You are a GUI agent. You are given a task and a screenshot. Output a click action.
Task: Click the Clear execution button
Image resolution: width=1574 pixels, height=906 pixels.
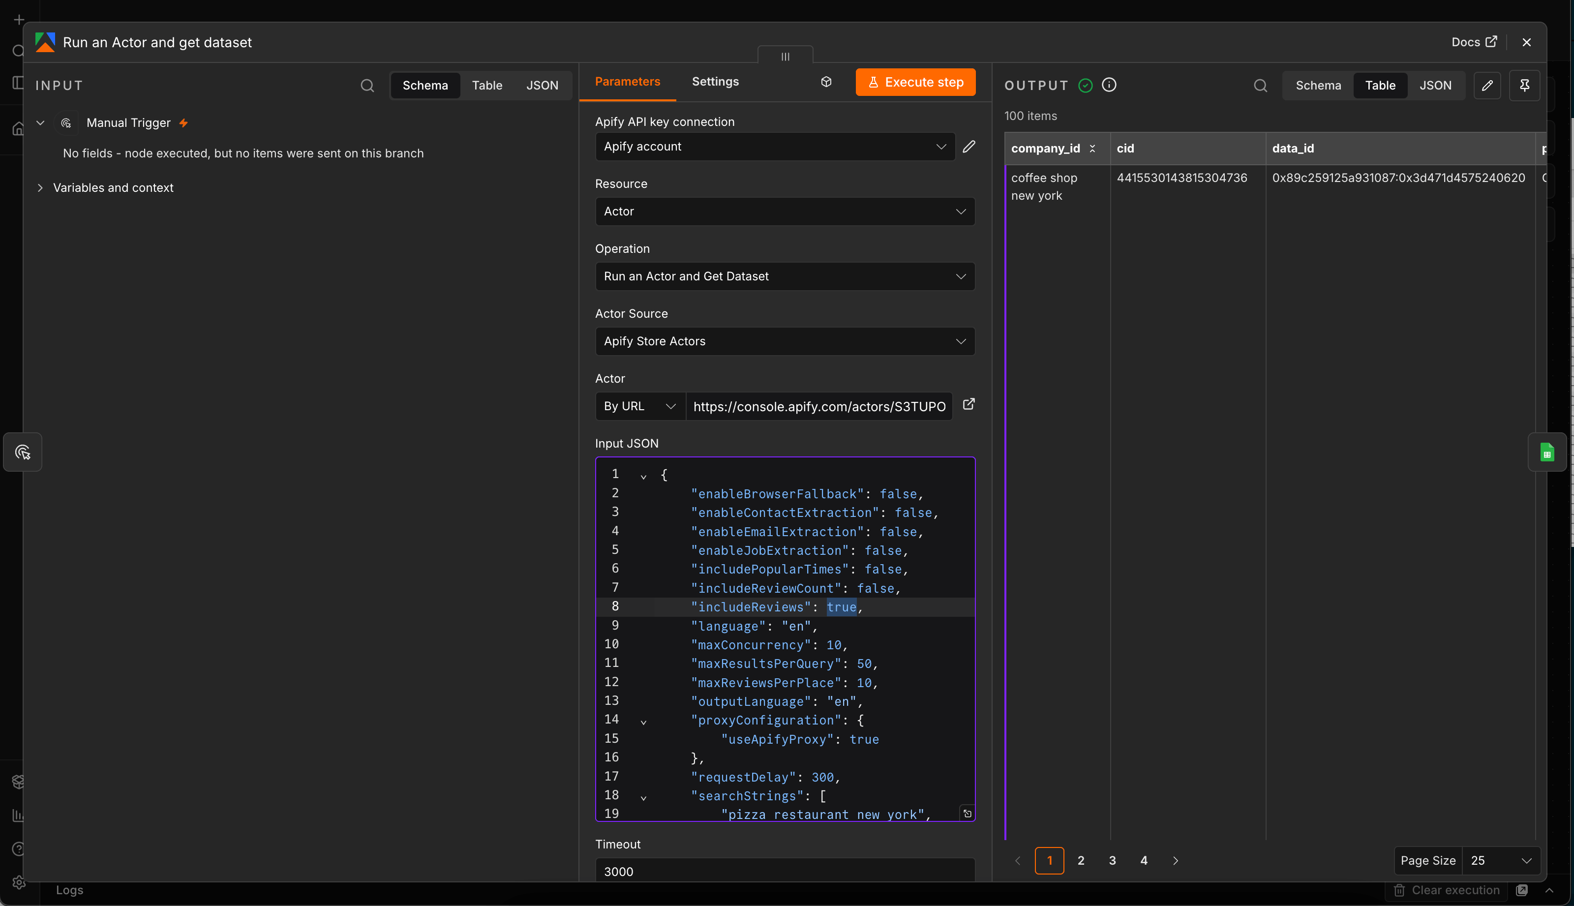(x=1447, y=890)
